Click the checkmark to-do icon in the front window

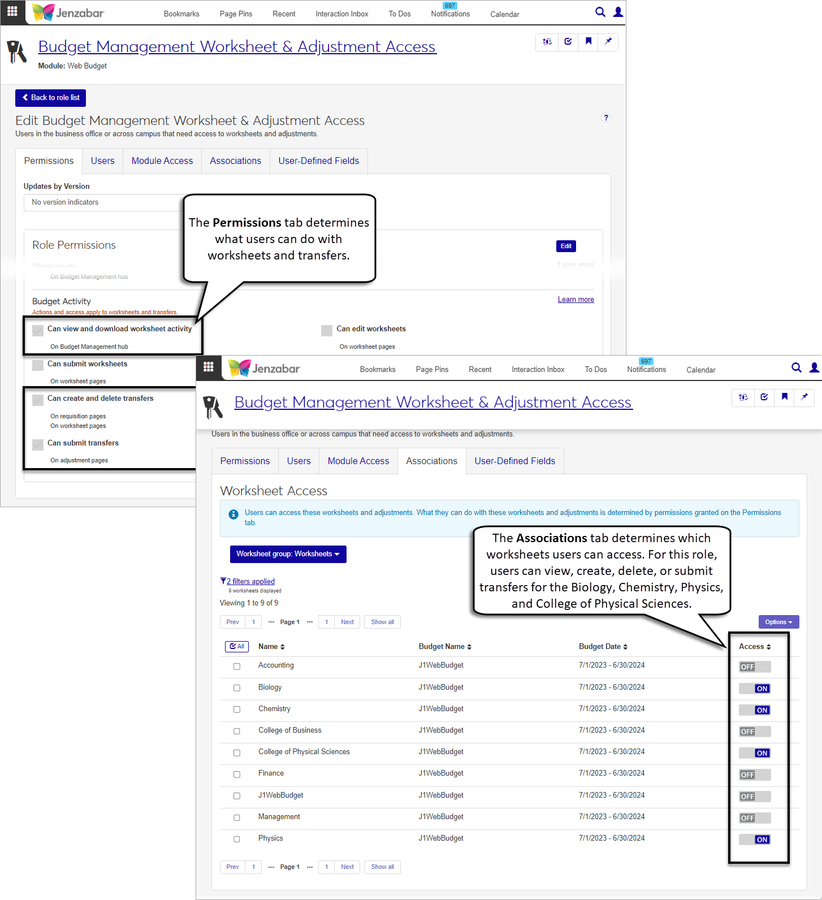(x=764, y=397)
